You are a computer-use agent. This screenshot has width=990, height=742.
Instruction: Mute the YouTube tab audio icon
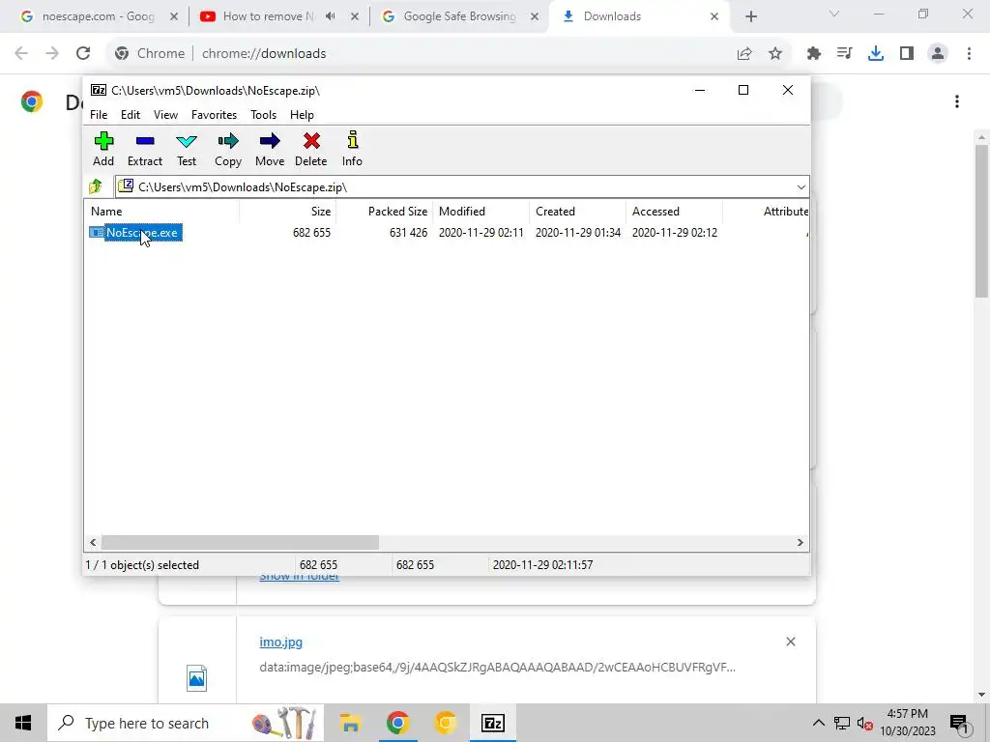pyautogui.click(x=331, y=16)
